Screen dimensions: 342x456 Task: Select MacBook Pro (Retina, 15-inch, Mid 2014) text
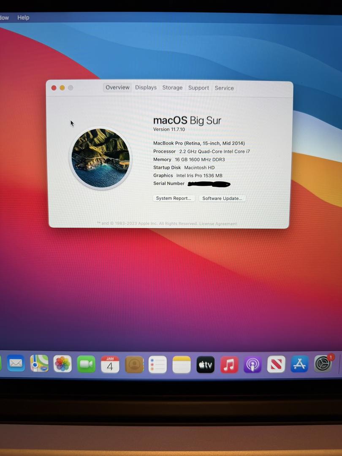pos(199,143)
